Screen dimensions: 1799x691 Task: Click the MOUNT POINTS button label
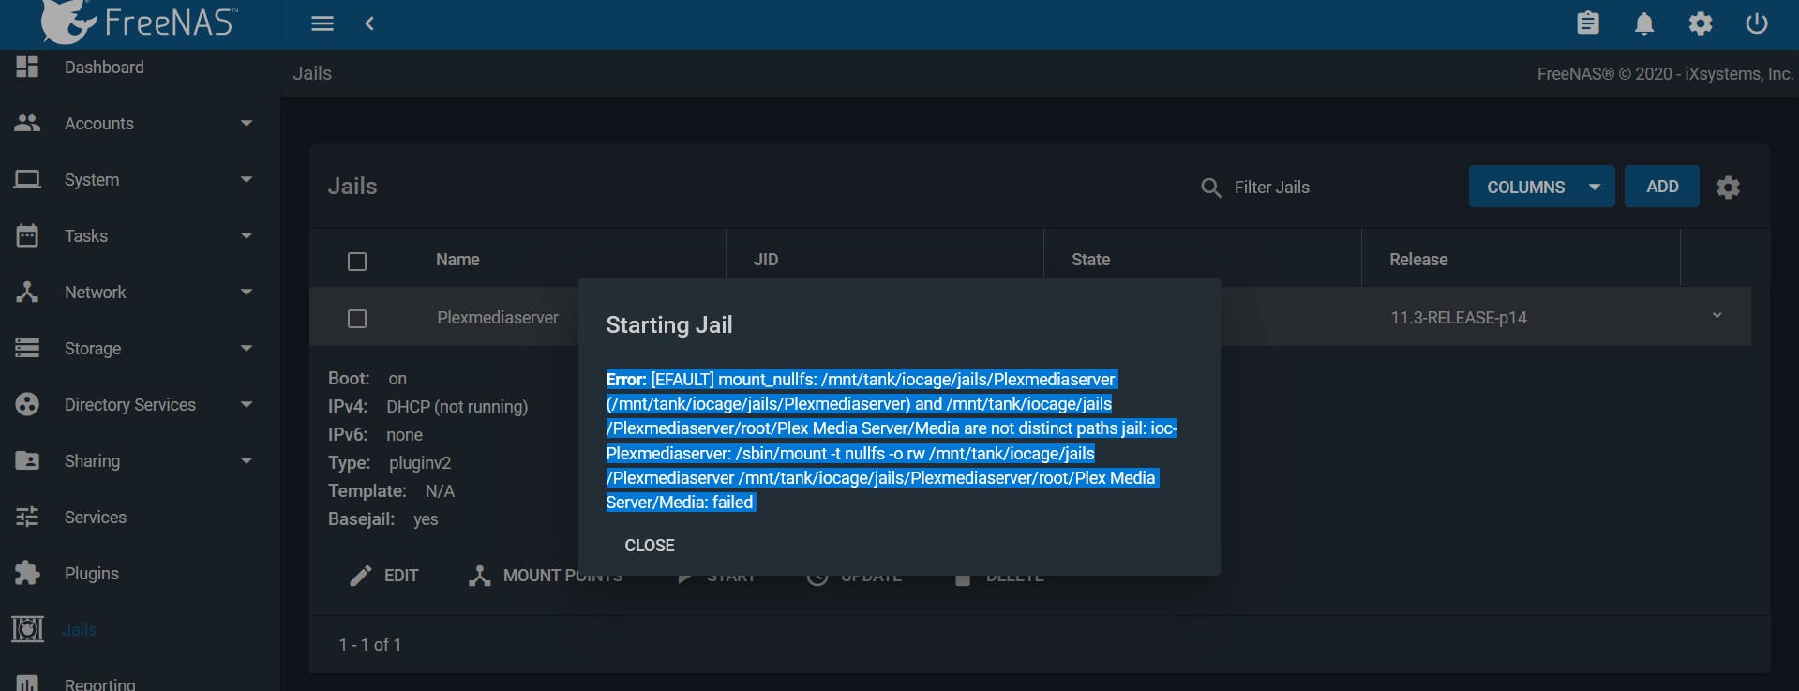coord(562,576)
